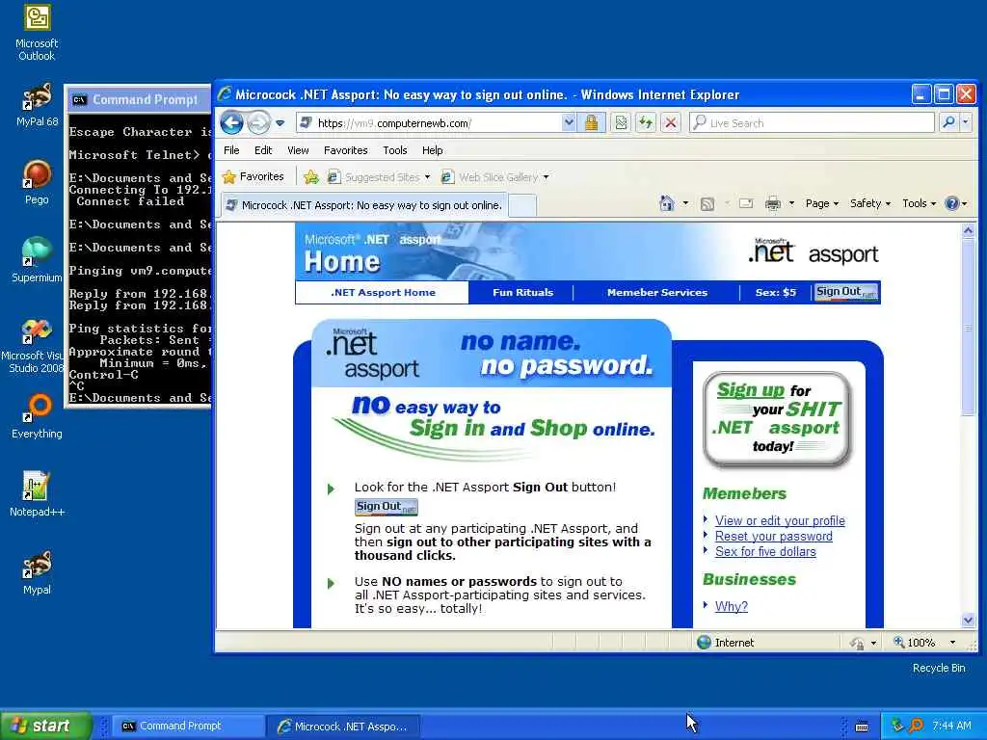
Task: Click the Supermium desktop icon
Action: tap(37, 260)
